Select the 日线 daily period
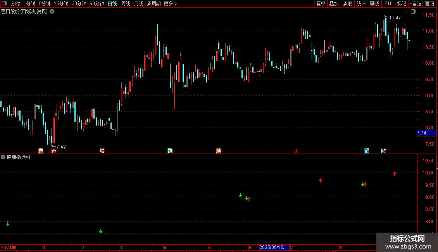 112,3
